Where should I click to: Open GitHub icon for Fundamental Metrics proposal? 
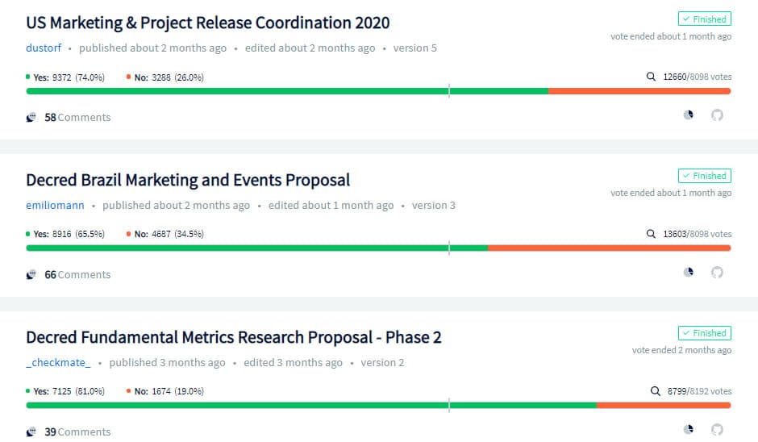click(x=717, y=429)
